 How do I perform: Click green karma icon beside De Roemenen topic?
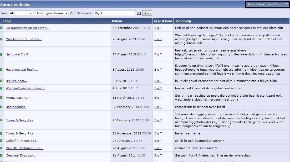click(x=1, y=28)
